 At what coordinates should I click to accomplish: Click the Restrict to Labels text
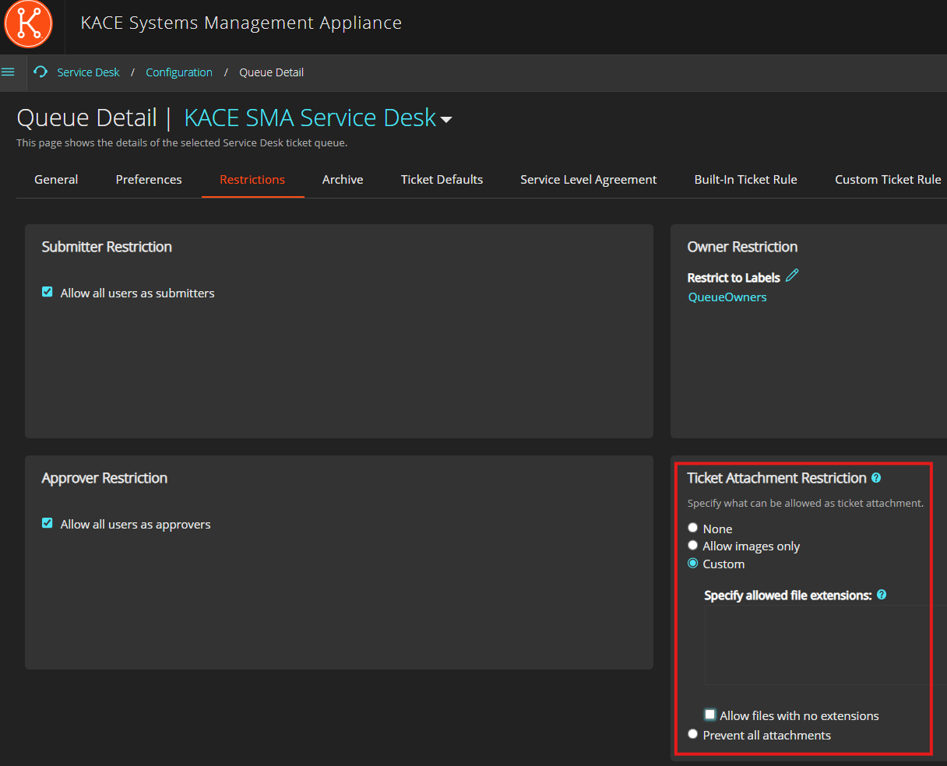pyautogui.click(x=734, y=278)
